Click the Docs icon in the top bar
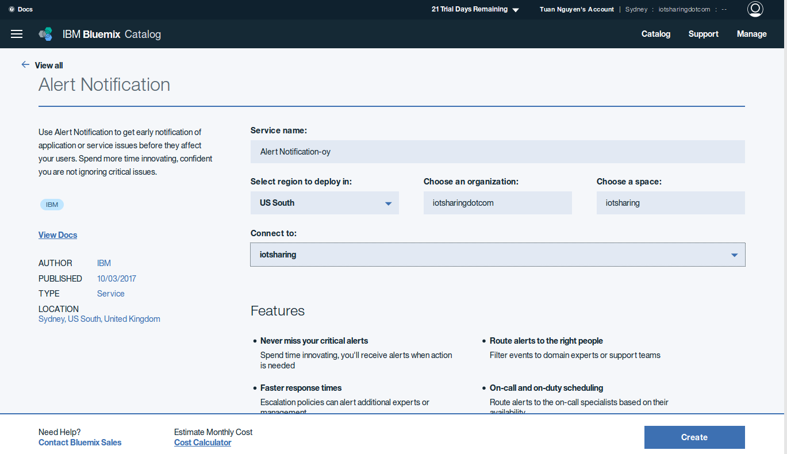Viewport: 787px width, 454px height. point(20,9)
